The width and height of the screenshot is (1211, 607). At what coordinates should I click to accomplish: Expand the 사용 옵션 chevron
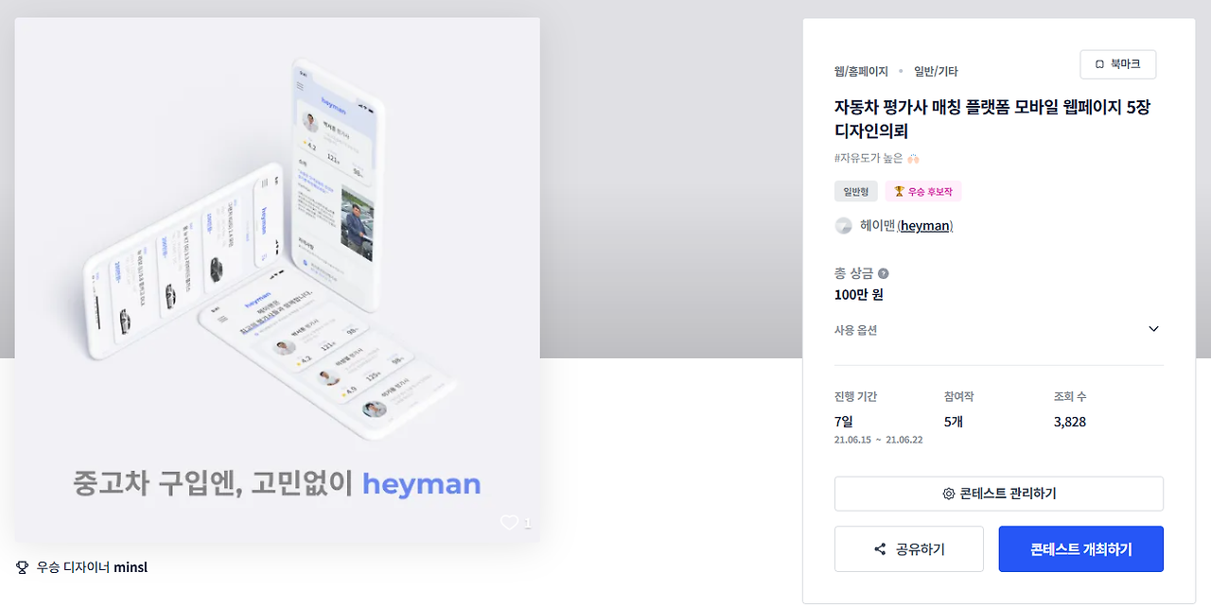[x=1153, y=329]
